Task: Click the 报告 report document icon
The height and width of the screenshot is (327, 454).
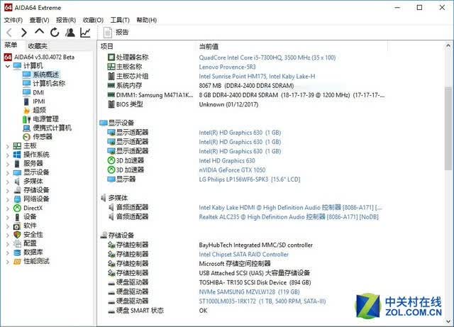Action: pyautogui.click(x=107, y=33)
